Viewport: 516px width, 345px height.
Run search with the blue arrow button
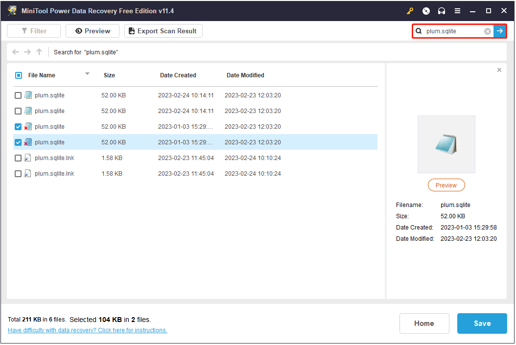(499, 31)
